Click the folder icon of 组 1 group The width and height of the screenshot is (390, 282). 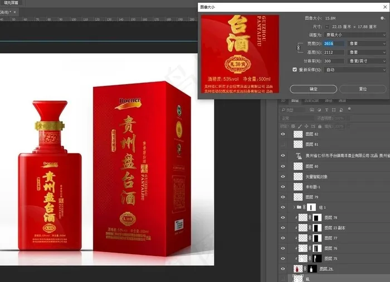tap(299, 207)
